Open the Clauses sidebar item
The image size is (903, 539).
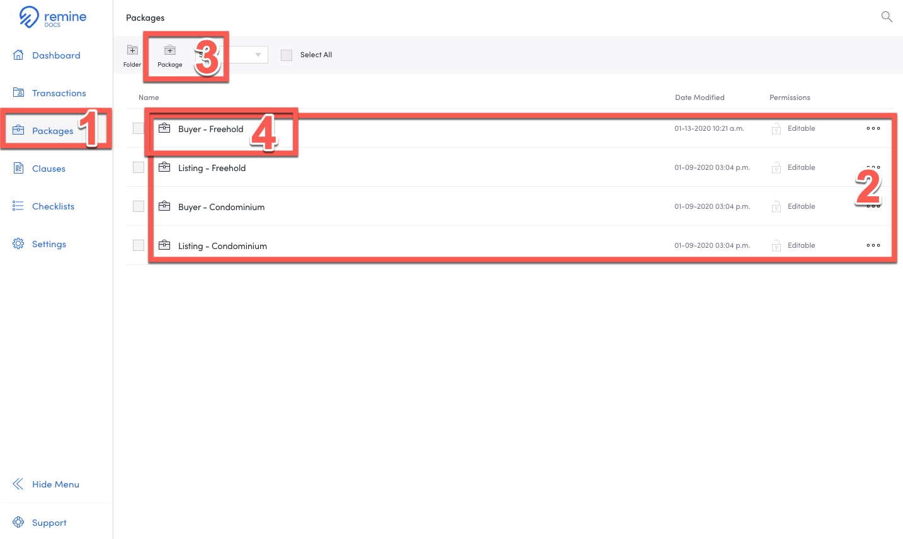pos(39,169)
